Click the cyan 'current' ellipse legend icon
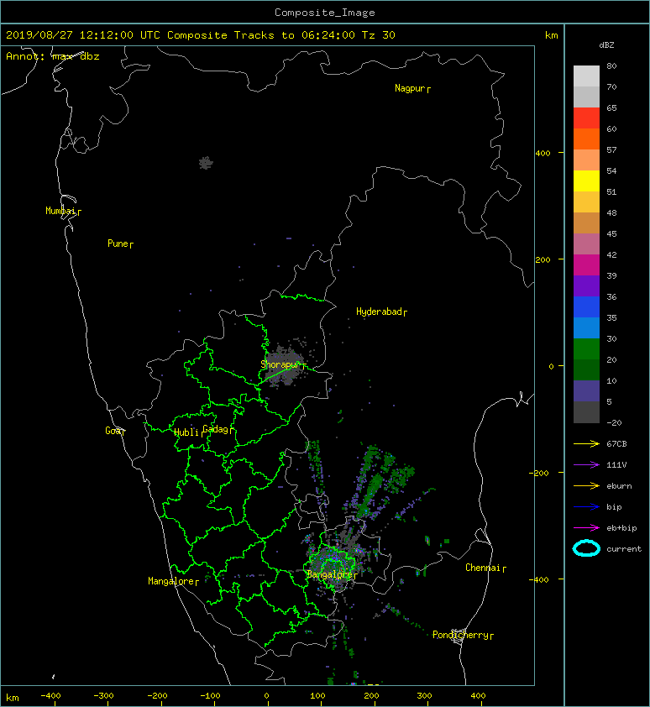 pos(586,548)
